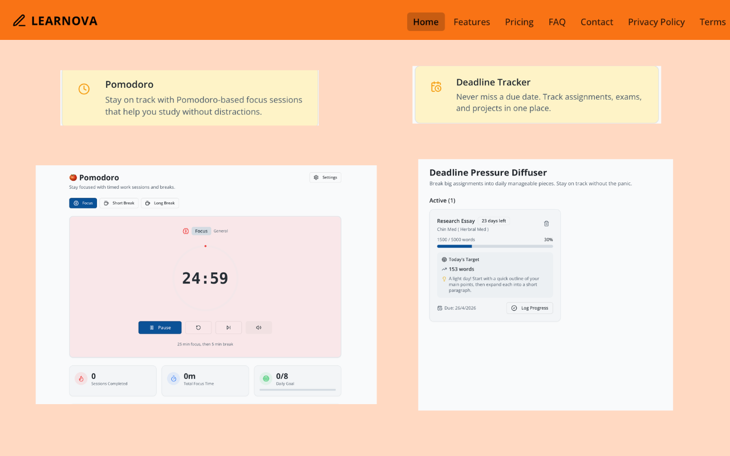Click the "Active (1)" section label
Screen dimensions: 730x456
coord(443,200)
